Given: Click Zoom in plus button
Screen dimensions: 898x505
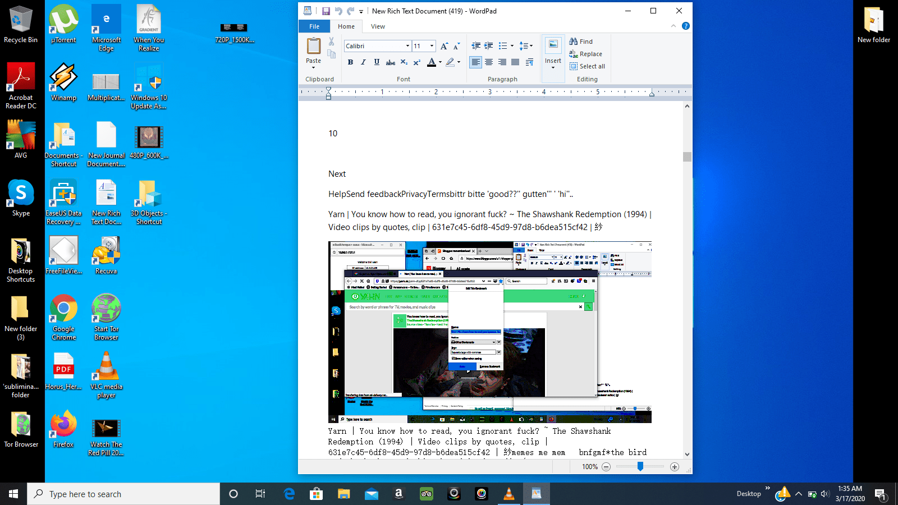Looking at the screenshot, I should [675, 467].
